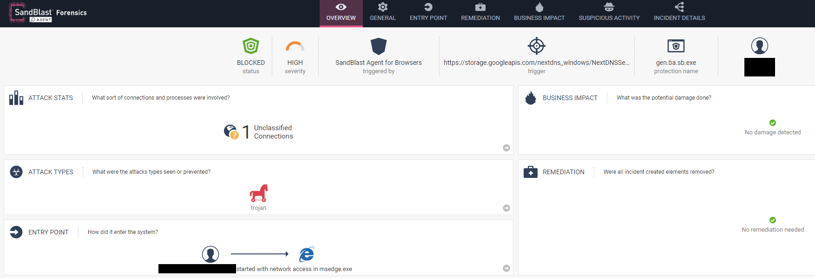The height and width of the screenshot is (278, 815).
Task: Click the SandBlast Forensics logo
Action: (48, 13)
